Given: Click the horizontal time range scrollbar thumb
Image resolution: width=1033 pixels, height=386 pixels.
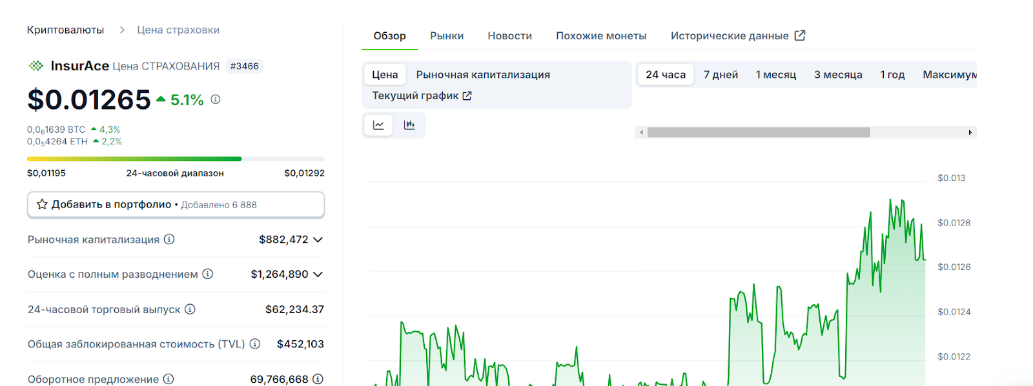Looking at the screenshot, I should pos(759,132).
